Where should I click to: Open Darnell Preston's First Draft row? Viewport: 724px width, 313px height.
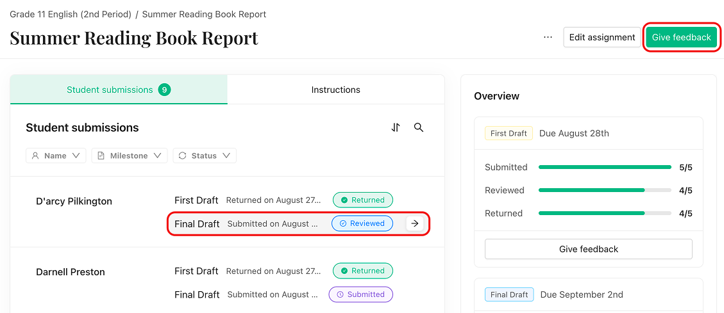(298, 271)
